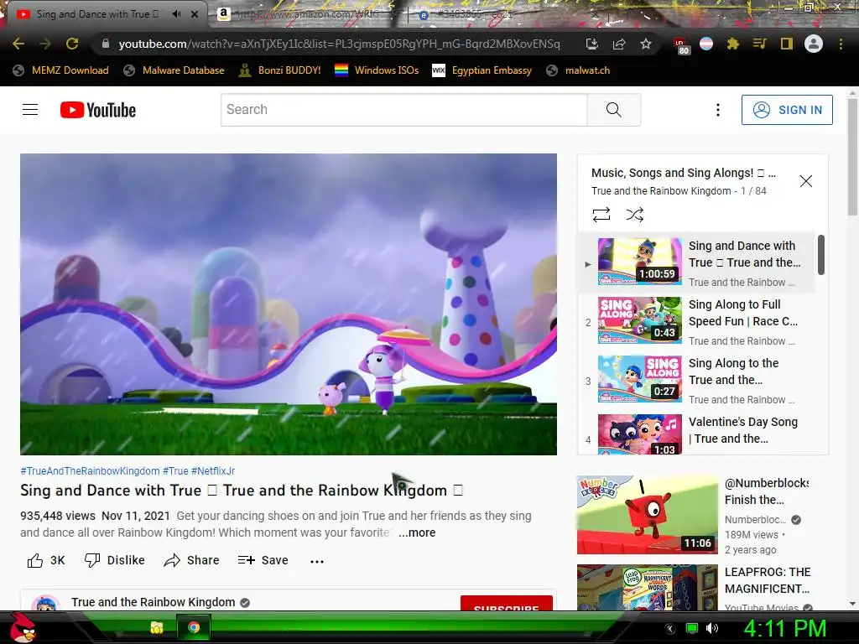Open the #TrueAndTheRainbowKingdom hashtag
This screenshot has width=859, height=644.
click(90, 471)
